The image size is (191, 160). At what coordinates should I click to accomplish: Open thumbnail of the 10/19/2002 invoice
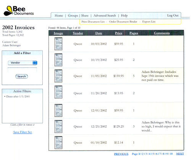pyautogui.click(x=58, y=60)
